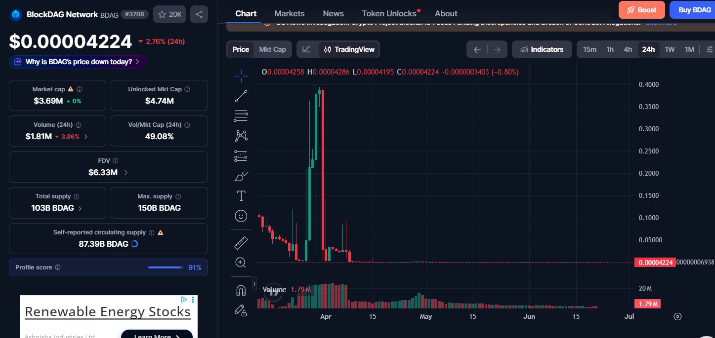
Task: Click the 1.79 M volume axis label
Action: click(x=647, y=304)
